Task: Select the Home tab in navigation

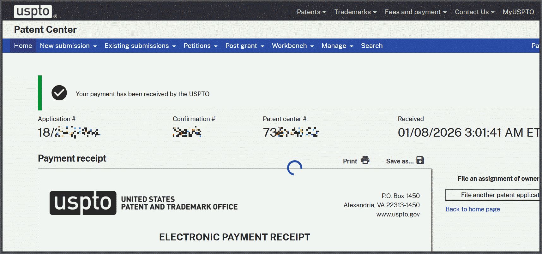Action: pyautogui.click(x=23, y=46)
